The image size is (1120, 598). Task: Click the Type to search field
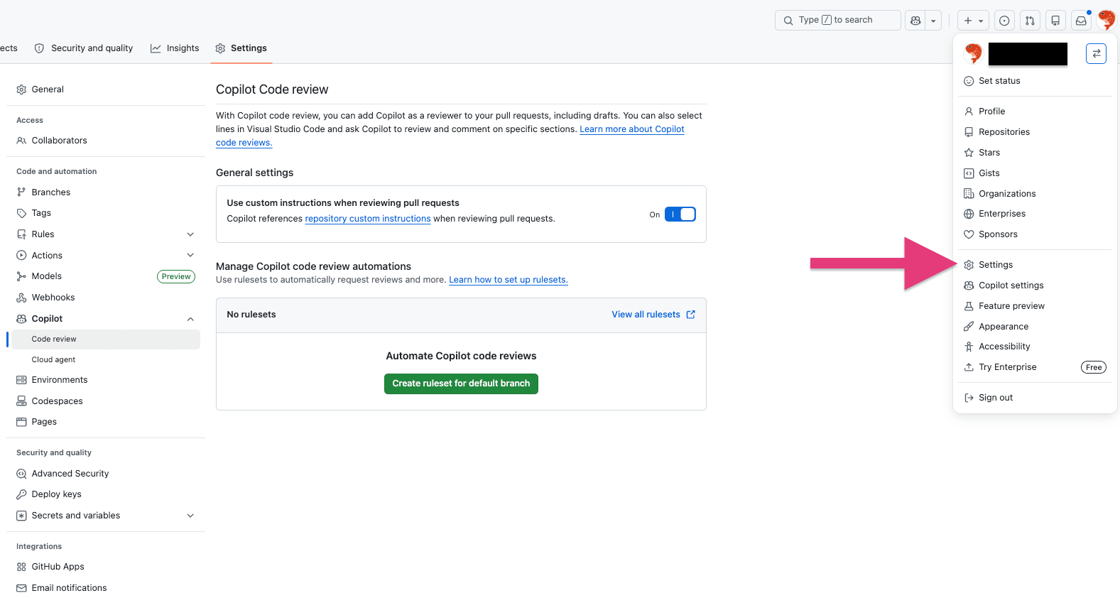pyautogui.click(x=838, y=21)
